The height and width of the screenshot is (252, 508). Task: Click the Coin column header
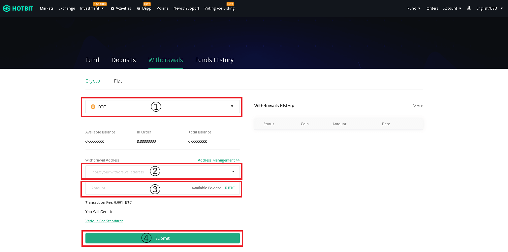[x=305, y=124]
